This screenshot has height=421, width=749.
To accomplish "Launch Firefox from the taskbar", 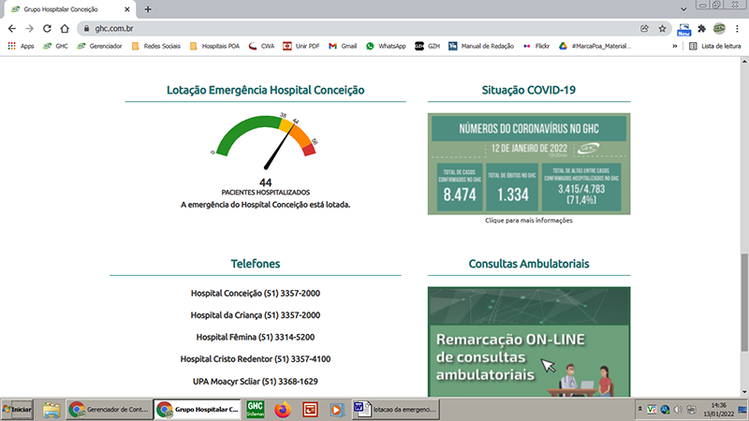I will point(281,409).
